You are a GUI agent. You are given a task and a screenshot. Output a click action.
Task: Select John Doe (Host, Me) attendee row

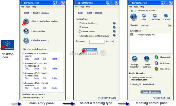(151, 35)
